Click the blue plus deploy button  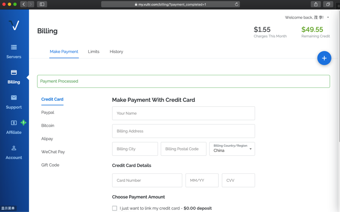coord(324,58)
